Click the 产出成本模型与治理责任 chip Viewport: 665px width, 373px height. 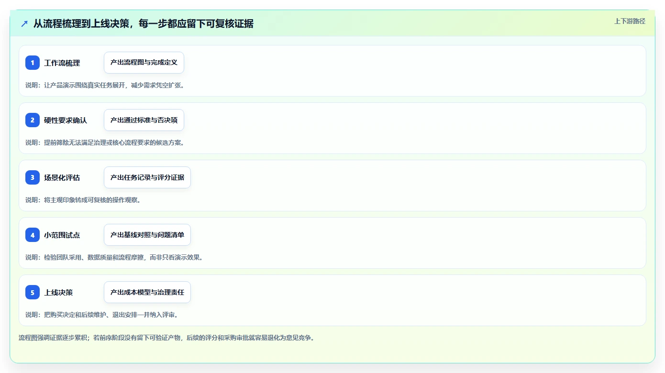147,292
